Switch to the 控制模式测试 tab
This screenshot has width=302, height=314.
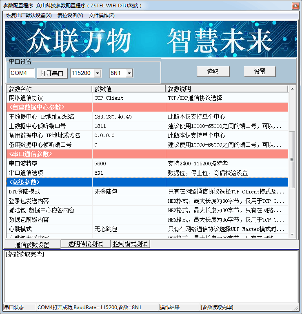131,244
